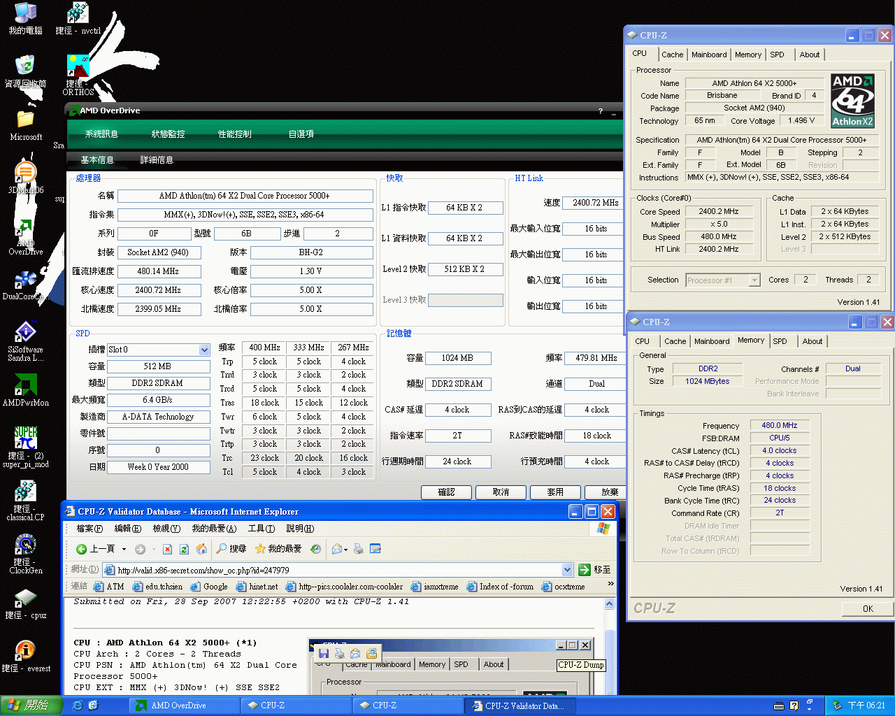Viewport: 895px width, 716px height.
Task: Click the taskbar clock showing 下午 06:21
Action: (x=866, y=706)
